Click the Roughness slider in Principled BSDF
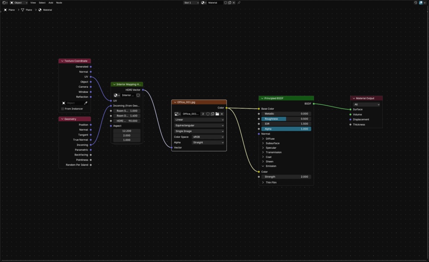The width and height of the screenshot is (429, 262). (286, 119)
